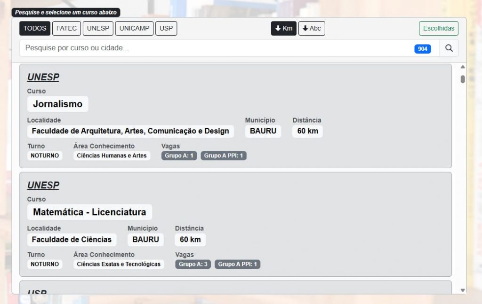Show only UNICAMP courses
Image resolution: width=482 pixels, height=304 pixels.
point(134,29)
